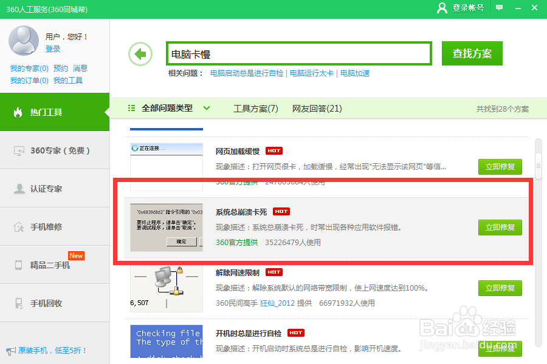Click the search input containing 电脑卡慢
The width and height of the screenshot is (547, 364).
pyautogui.click(x=299, y=53)
